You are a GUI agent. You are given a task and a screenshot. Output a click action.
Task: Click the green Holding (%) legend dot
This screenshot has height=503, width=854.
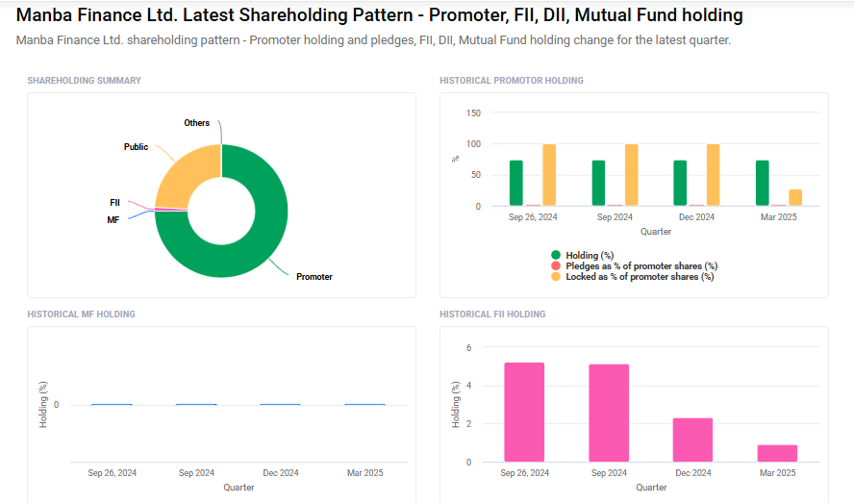556,255
